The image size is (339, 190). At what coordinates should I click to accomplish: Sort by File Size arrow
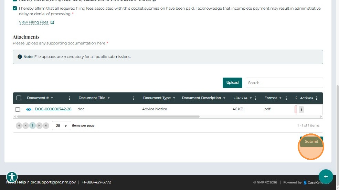coord(251,98)
